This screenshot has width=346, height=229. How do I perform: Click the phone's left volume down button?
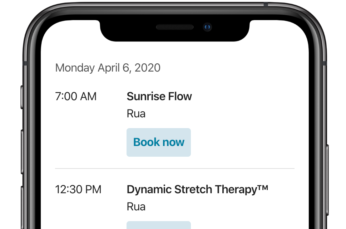click(x=22, y=208)
